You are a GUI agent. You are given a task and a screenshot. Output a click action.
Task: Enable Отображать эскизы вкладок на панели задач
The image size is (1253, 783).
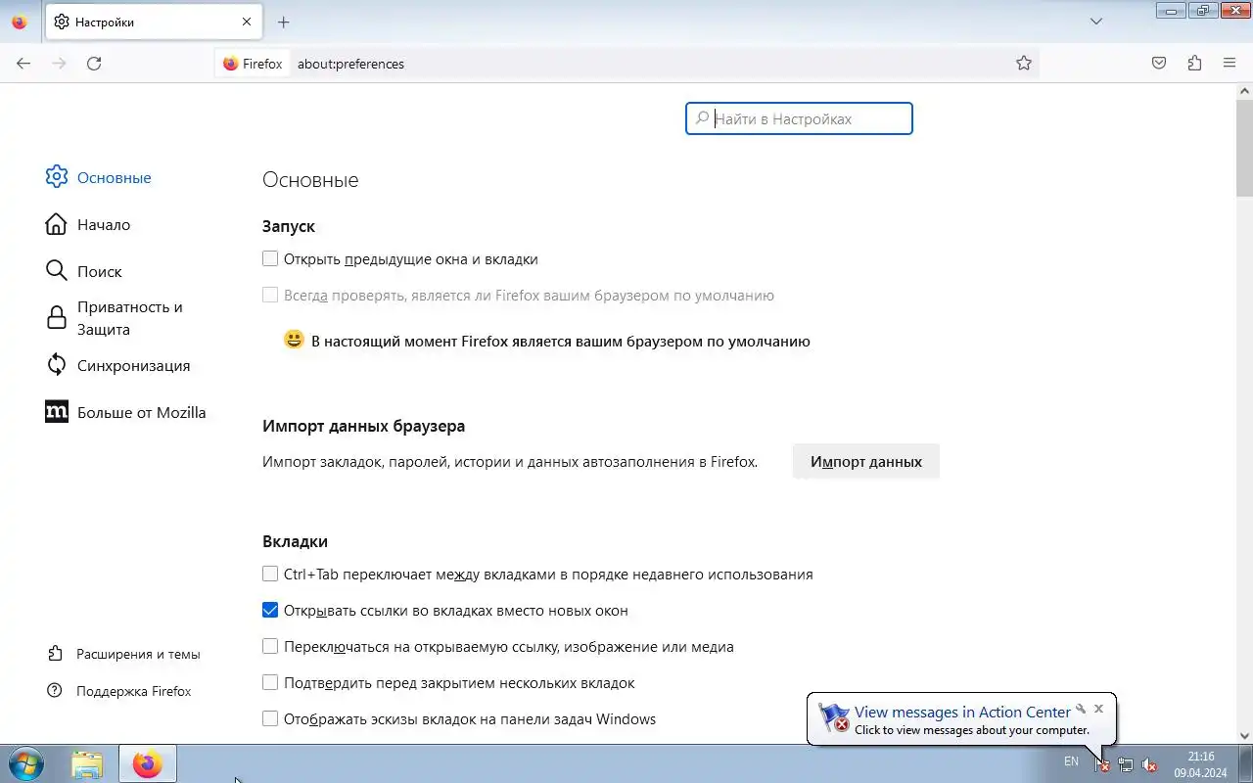pos(270,719)
